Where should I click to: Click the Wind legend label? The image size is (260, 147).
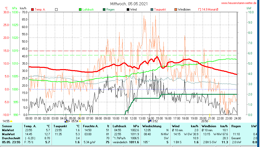(x=134, y=10)
